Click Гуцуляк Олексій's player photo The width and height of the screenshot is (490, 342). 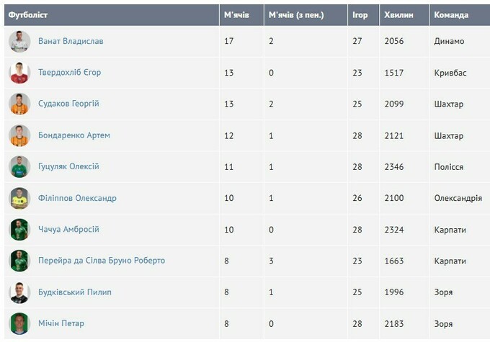[19, 167]
